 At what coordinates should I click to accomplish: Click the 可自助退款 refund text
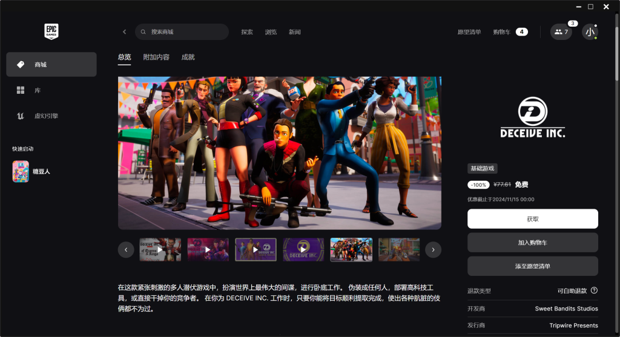(x=572, y=291)
